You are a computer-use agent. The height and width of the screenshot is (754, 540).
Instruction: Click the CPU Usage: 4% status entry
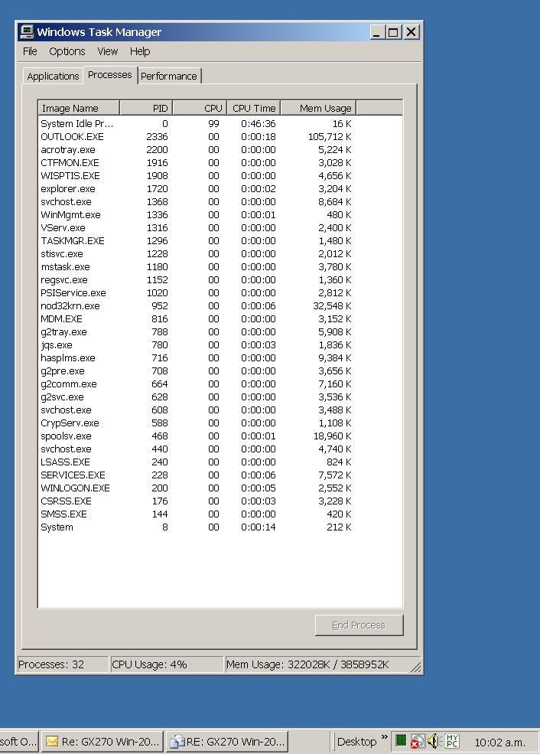point(167,664)
